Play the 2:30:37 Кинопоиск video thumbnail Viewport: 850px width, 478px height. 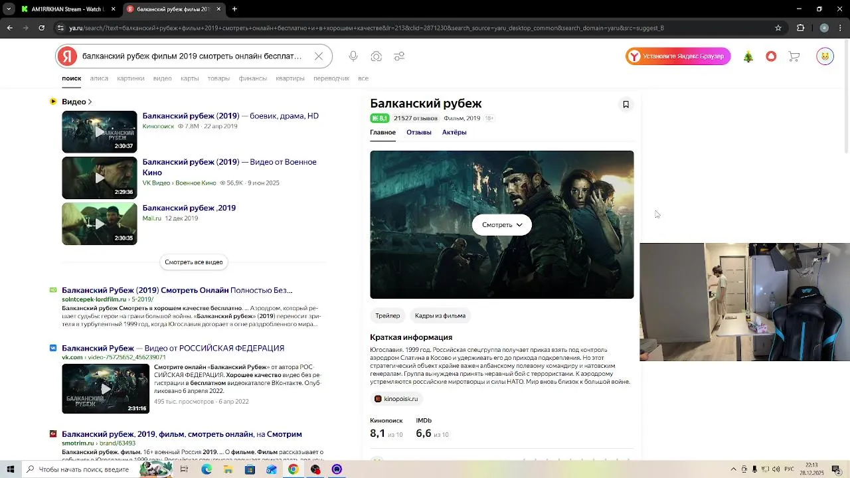(100, 131)
